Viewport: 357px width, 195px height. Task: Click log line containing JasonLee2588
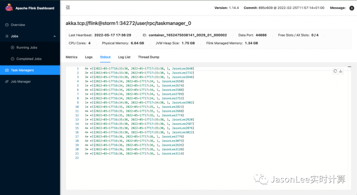134,90
